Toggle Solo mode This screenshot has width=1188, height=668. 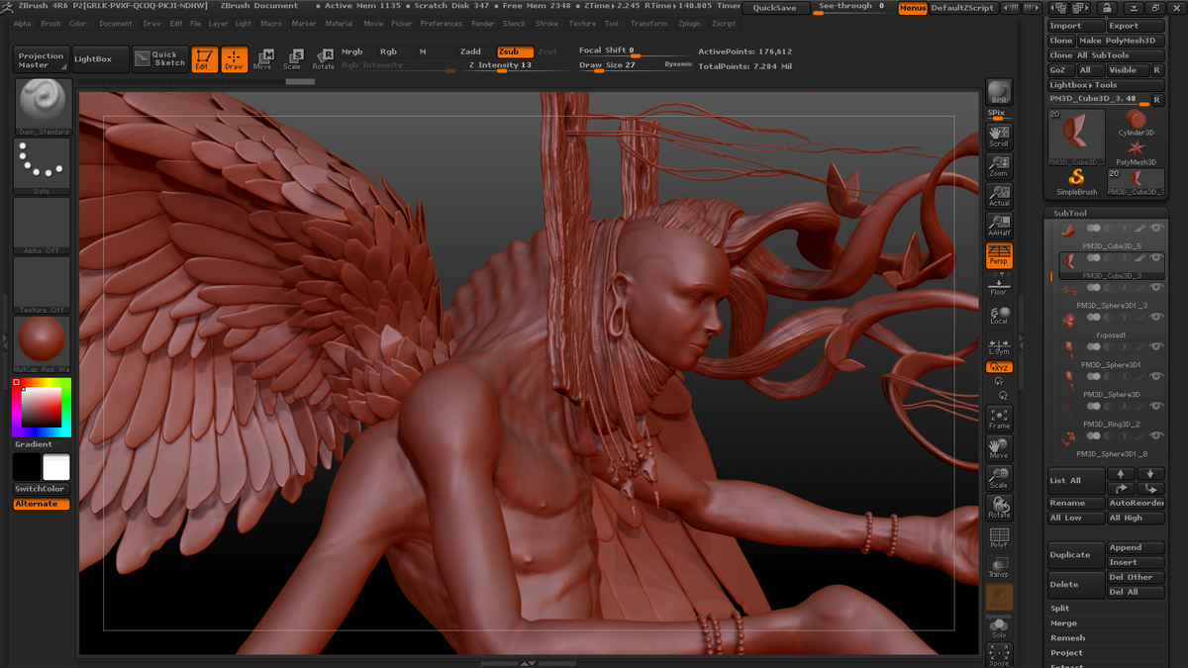[999, 626]
